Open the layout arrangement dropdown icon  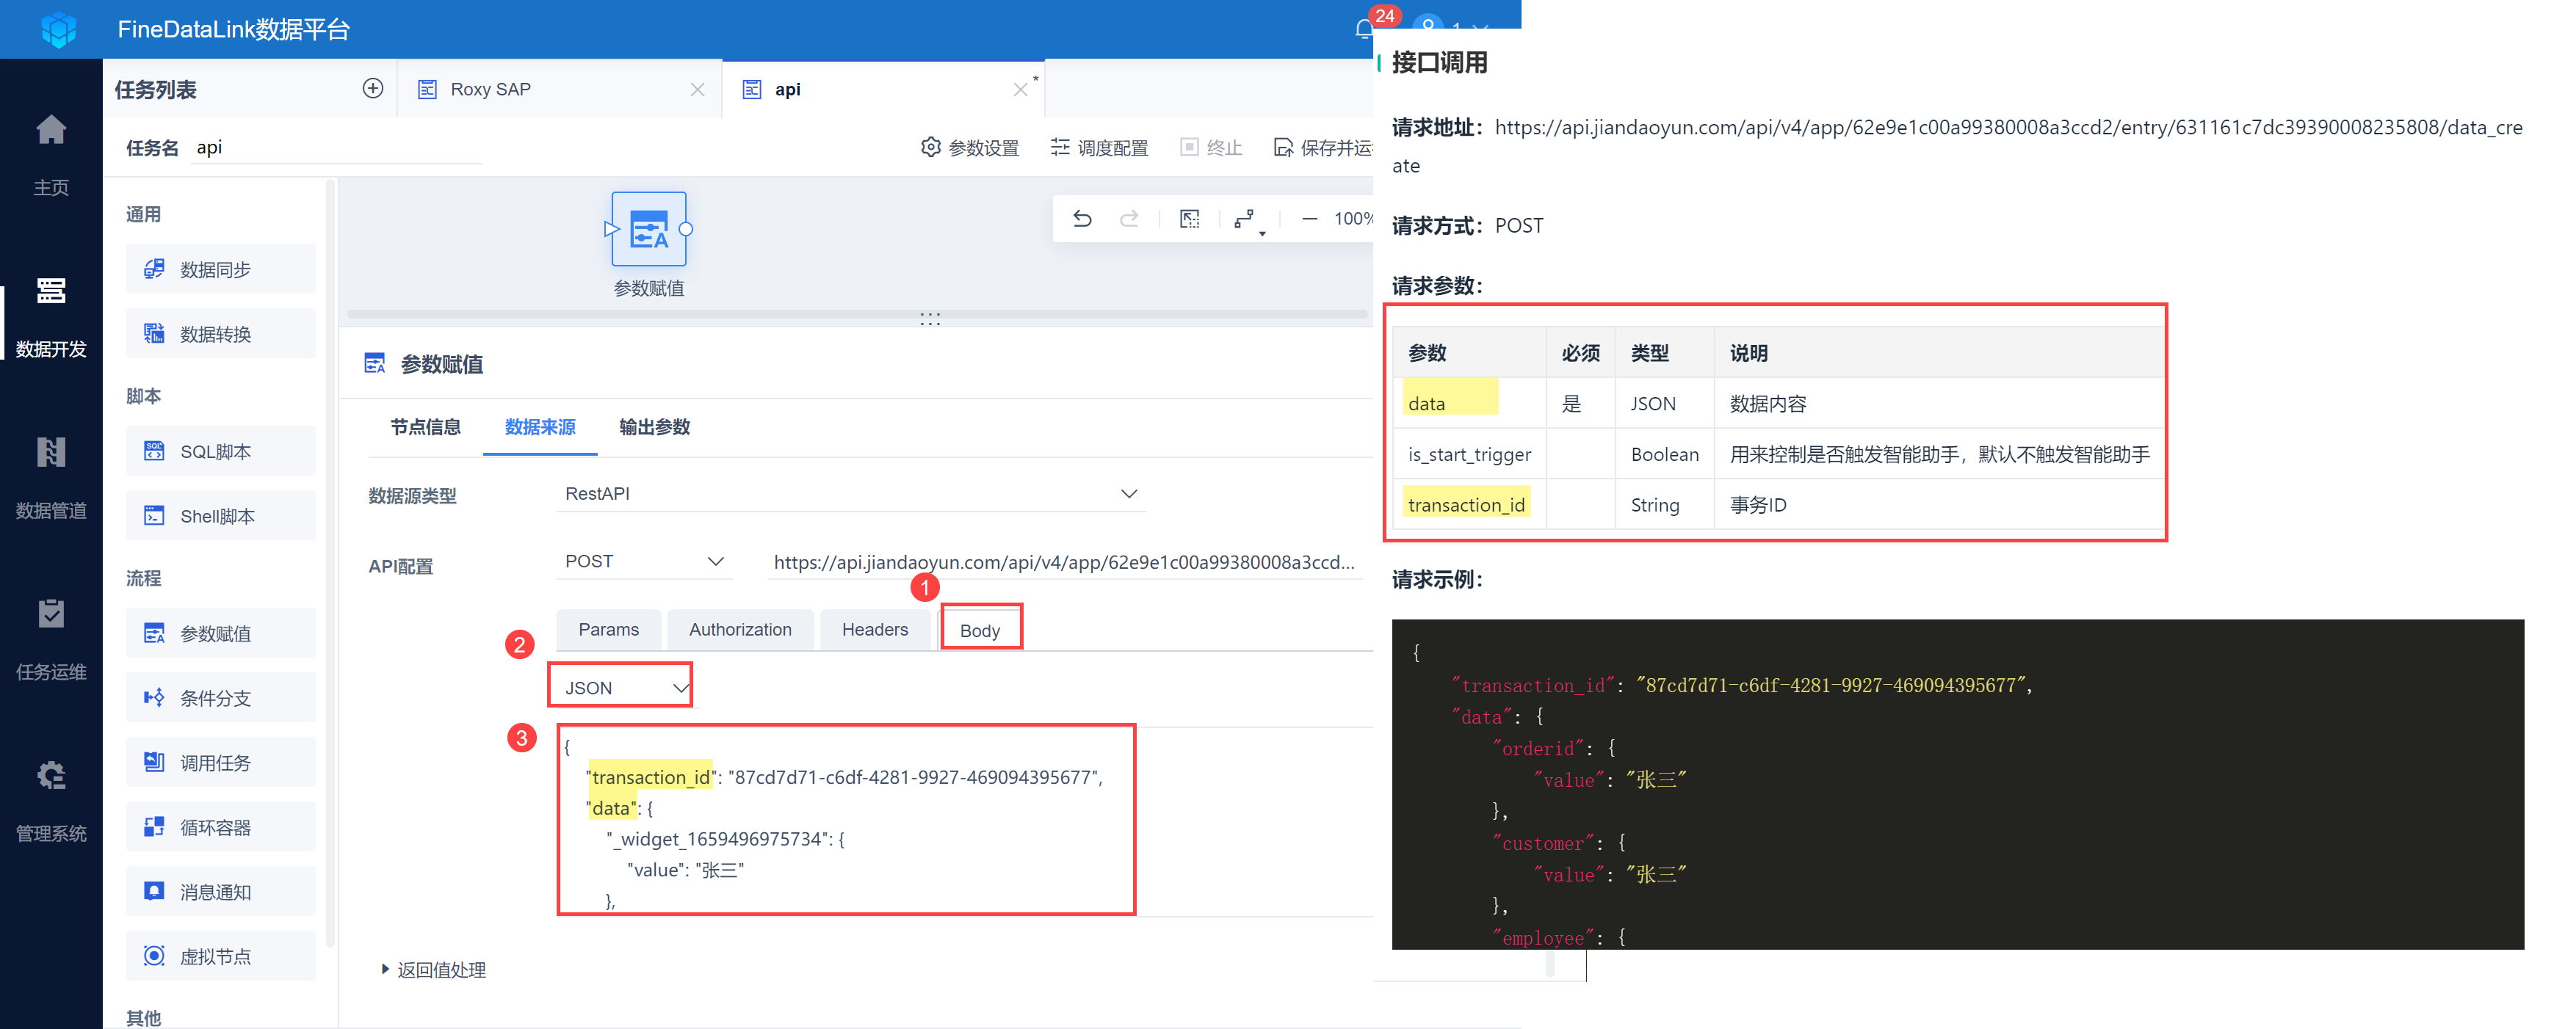pos(1246,219)
